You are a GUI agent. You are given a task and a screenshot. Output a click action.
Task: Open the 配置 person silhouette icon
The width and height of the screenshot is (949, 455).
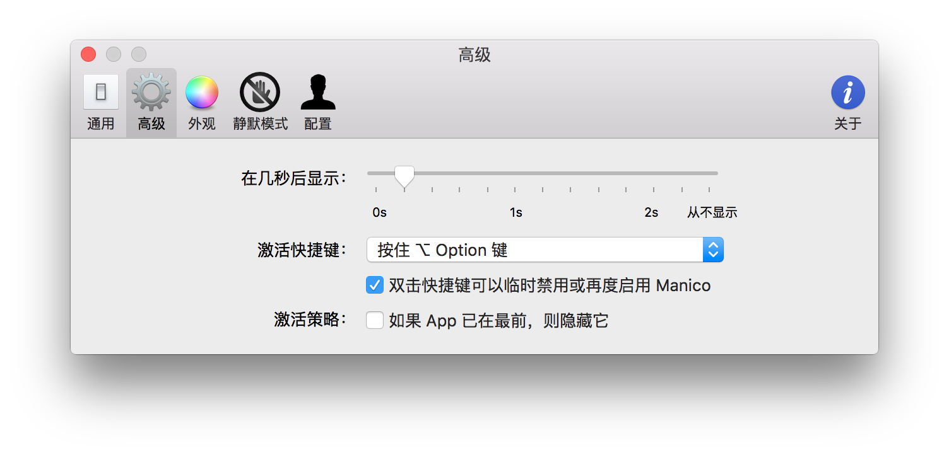point(318,92)
